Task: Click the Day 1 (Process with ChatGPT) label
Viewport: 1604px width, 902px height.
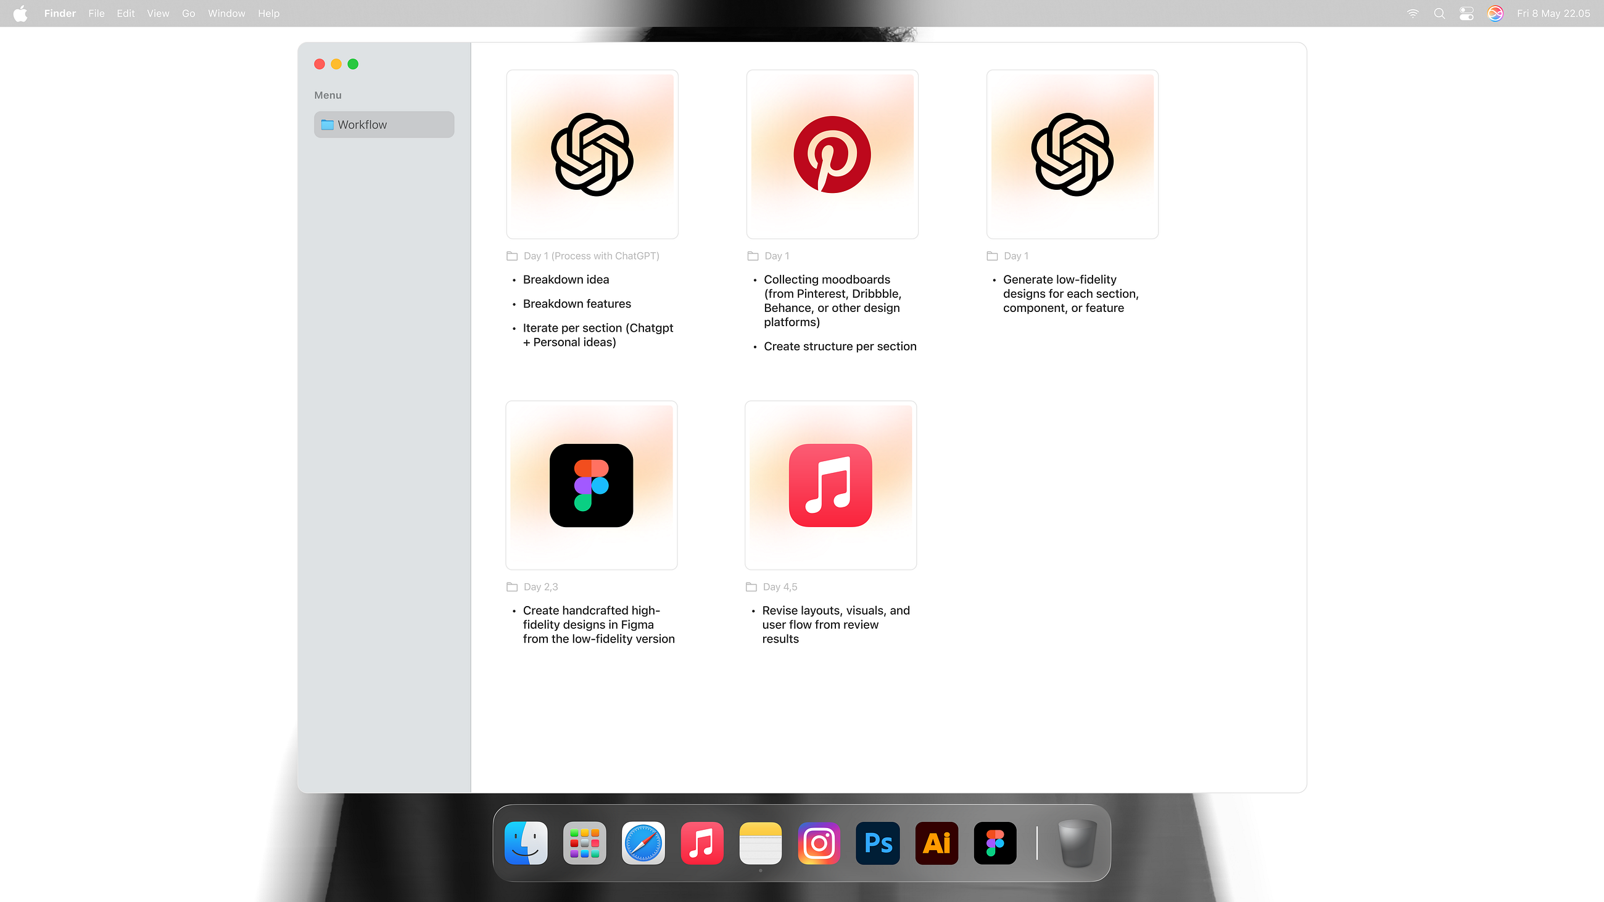Action: (x=592, y=256)
